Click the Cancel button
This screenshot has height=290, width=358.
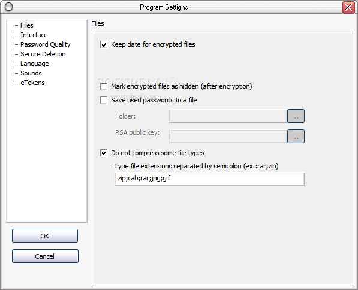coord(45,256)
